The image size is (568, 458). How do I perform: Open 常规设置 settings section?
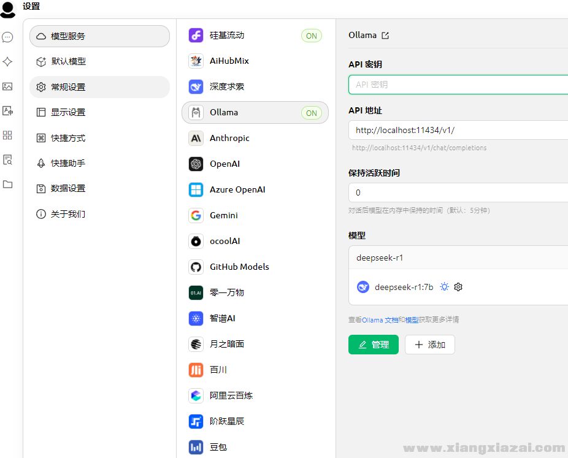99,87
